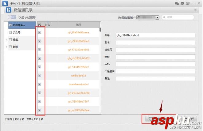Click the magnifier icon in the search box
Image resolution: width=203 pixels, height=131 pixels.
[164, 17]
